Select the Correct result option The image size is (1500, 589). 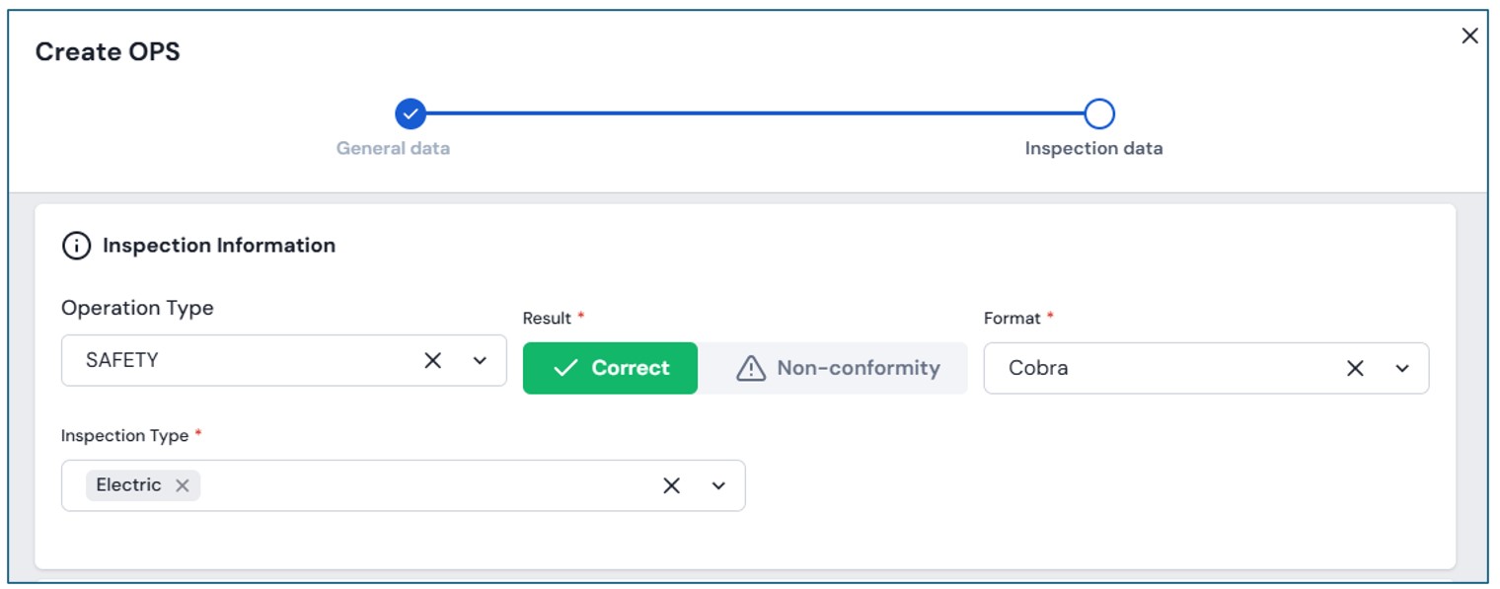610,368
